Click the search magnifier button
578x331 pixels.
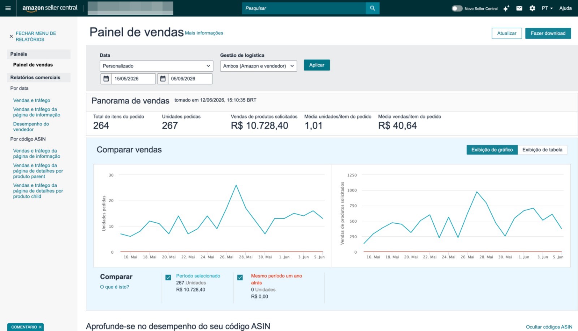click(x=372, y=8)
